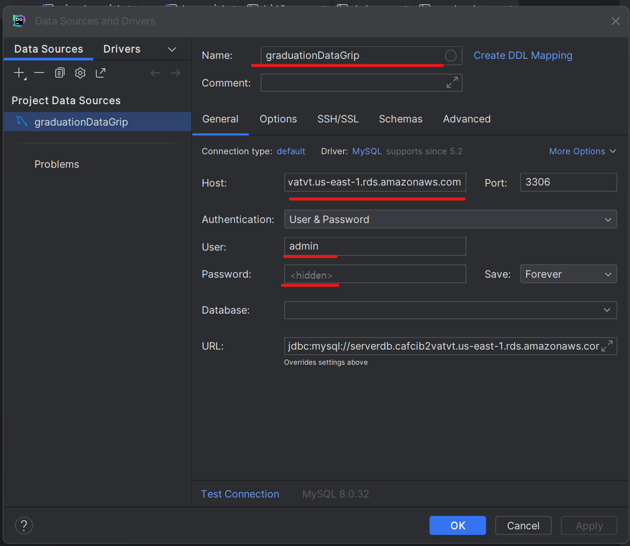Image resolution: width=630 pixels, height=546 pixels.
Task: Click Test Connection link
Action: coord(240,494)
